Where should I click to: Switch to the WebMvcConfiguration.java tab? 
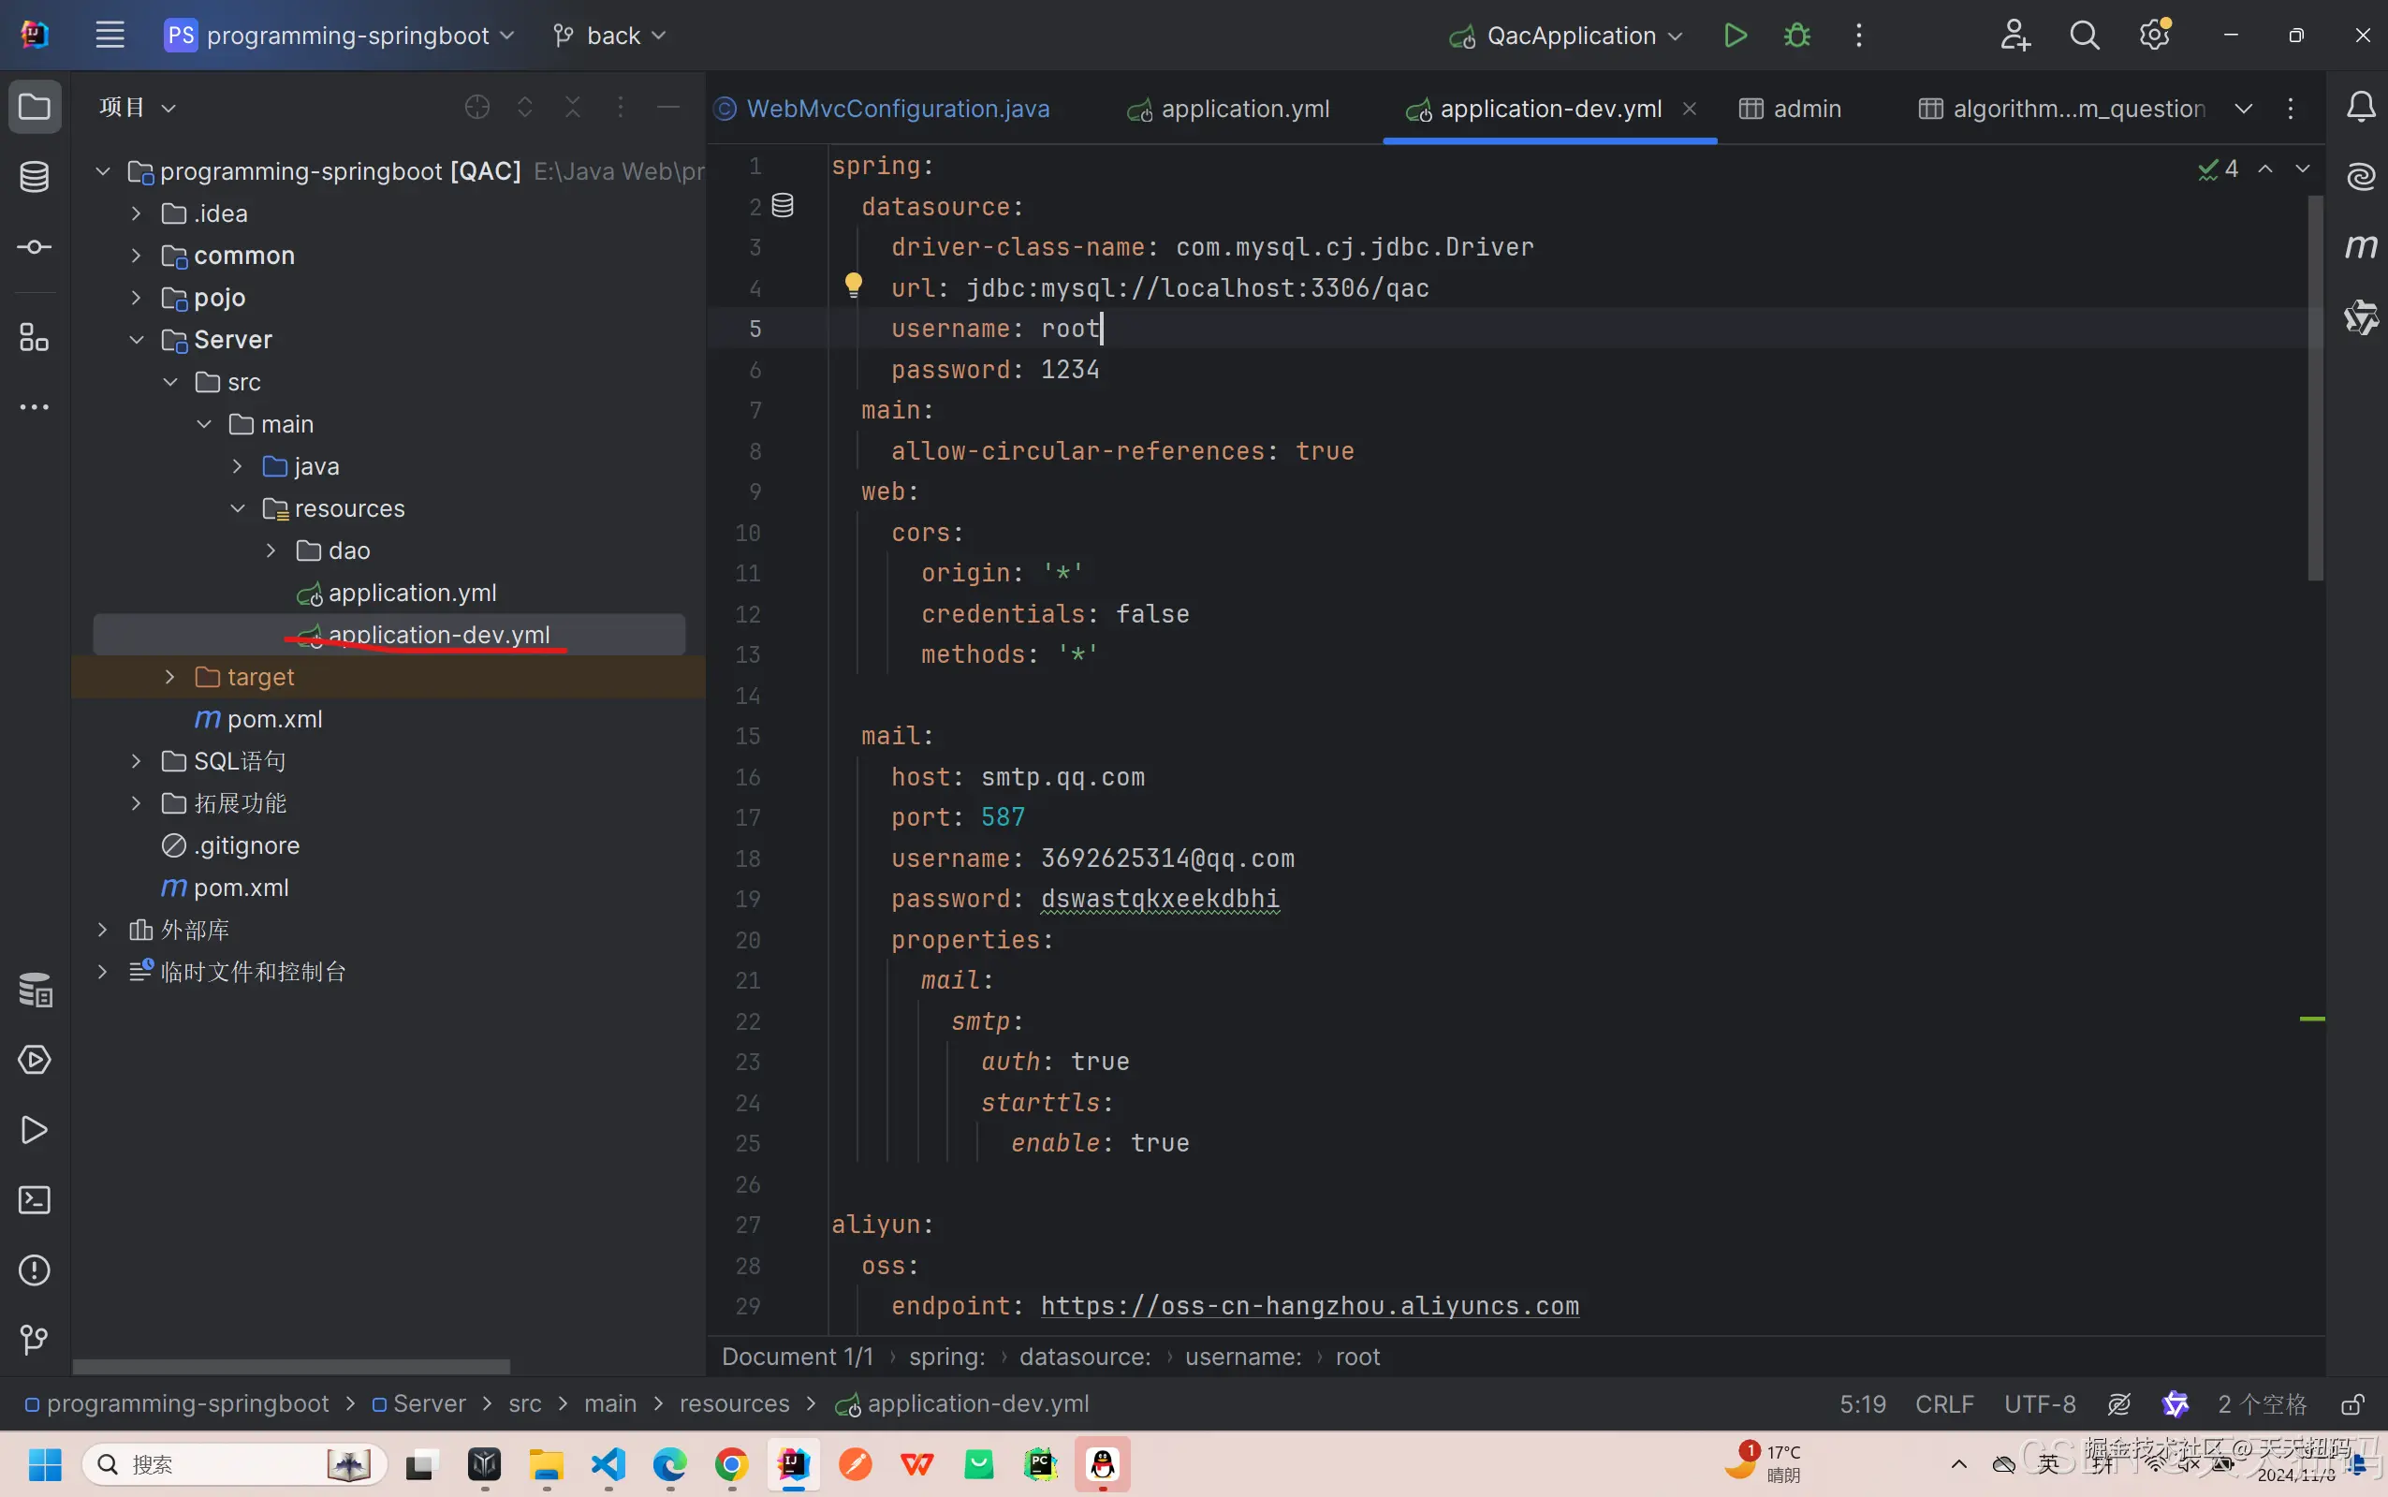pyautogui.click(x=897, y=109)
